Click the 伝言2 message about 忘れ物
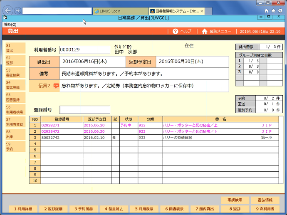The width and height of the screenshot is (287, 215). coord(128,86)
